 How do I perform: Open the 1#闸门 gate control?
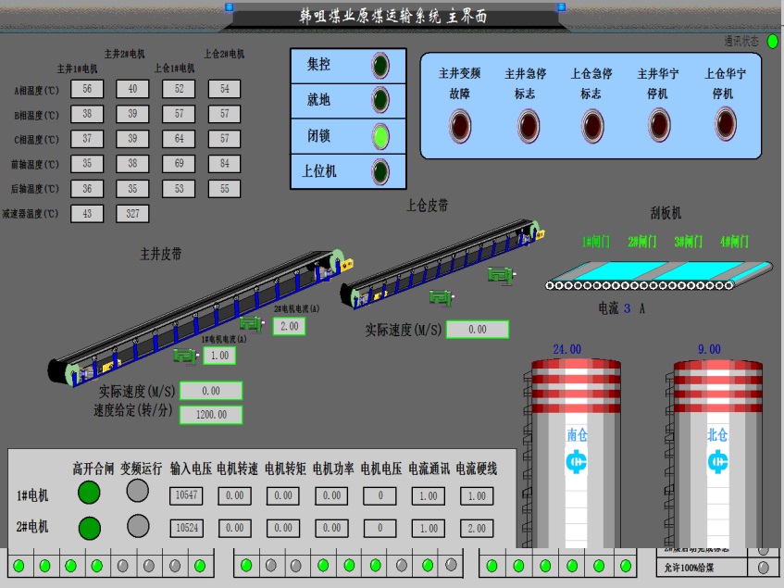coord(596,242)
